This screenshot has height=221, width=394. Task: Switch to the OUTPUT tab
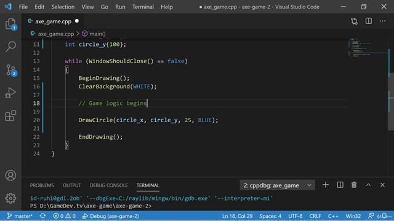[x=71, y=185]
